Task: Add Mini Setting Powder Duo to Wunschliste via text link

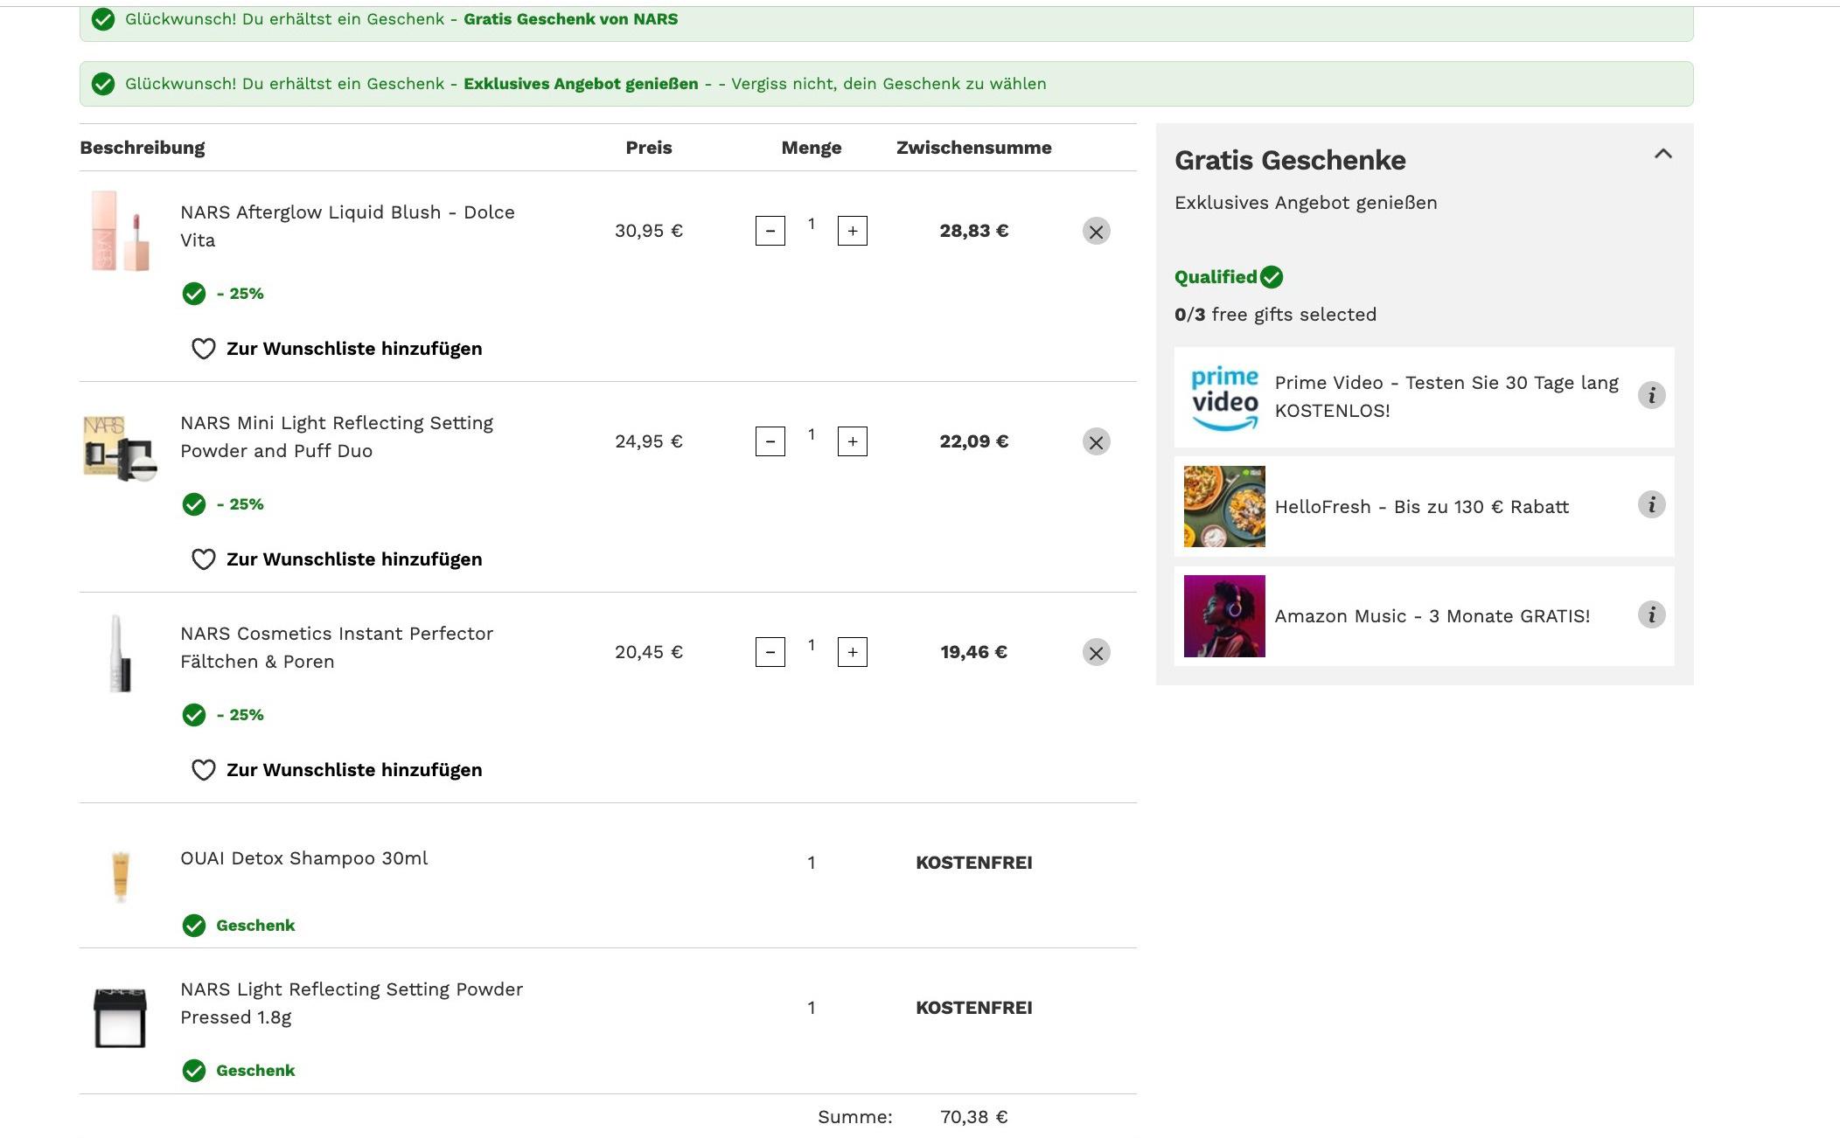Action: (x=354, y=559)
